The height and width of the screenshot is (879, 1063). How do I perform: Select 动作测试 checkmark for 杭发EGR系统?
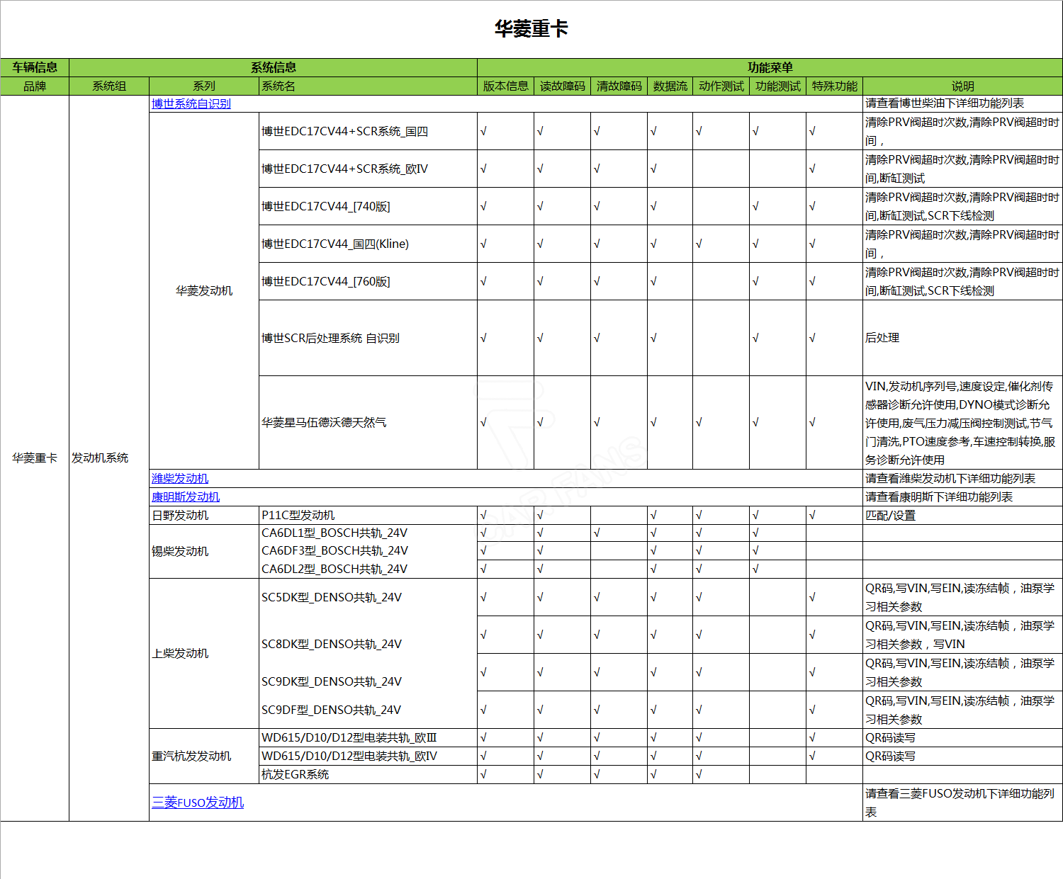(699, 774)
